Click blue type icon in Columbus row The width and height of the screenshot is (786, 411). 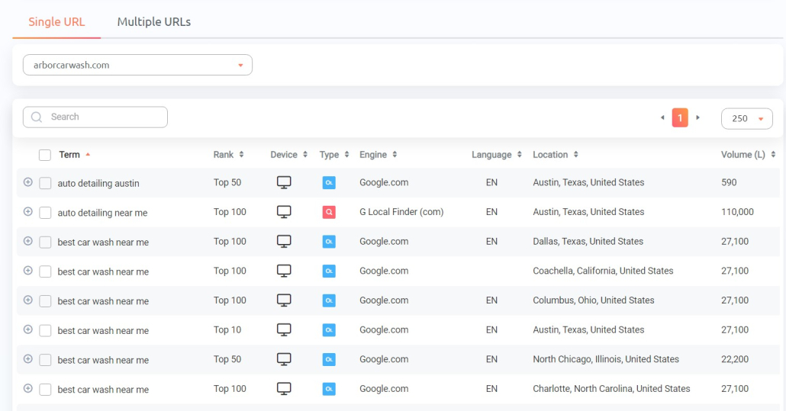(329, 301)
